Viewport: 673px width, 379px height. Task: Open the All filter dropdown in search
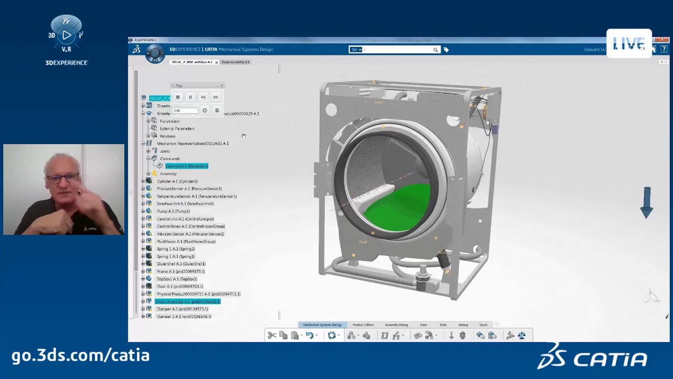[356, 49]
